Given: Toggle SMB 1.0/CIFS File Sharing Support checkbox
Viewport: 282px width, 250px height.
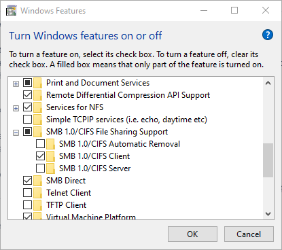Looking at the screenshot, I should point(27,132).
